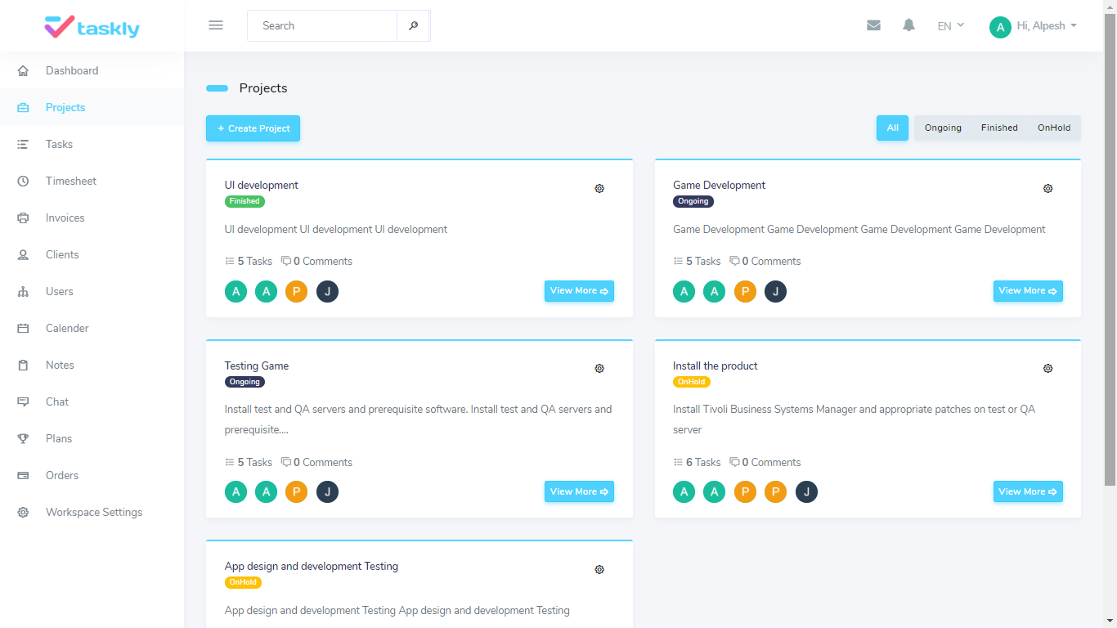Viewport: 1117px width, 628px height.
Task: Open settings gear on the Game Development card
Action: (1047, 188)
